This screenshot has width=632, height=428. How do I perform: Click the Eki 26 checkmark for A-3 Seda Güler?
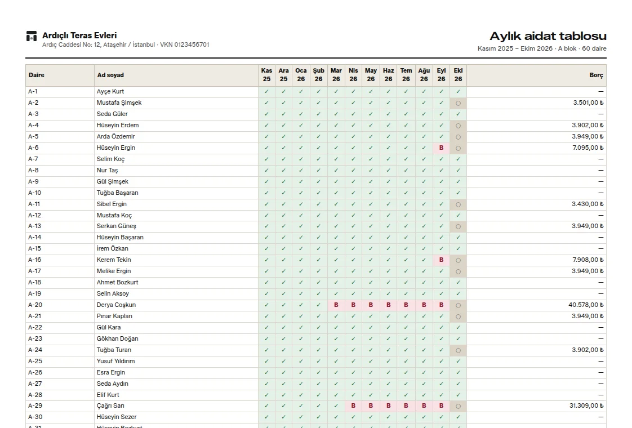[459, 114]
